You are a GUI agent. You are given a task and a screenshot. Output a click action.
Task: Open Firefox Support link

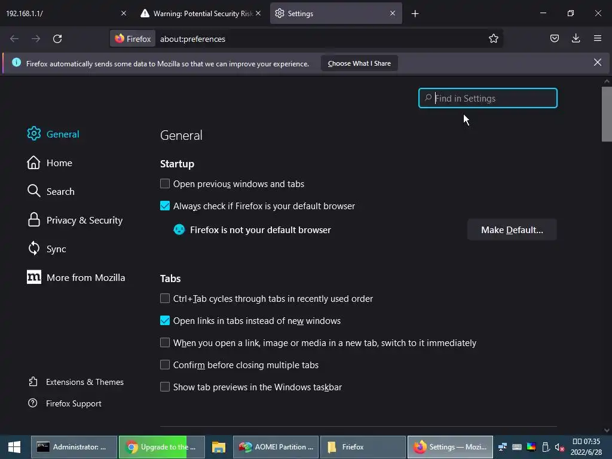65,403
